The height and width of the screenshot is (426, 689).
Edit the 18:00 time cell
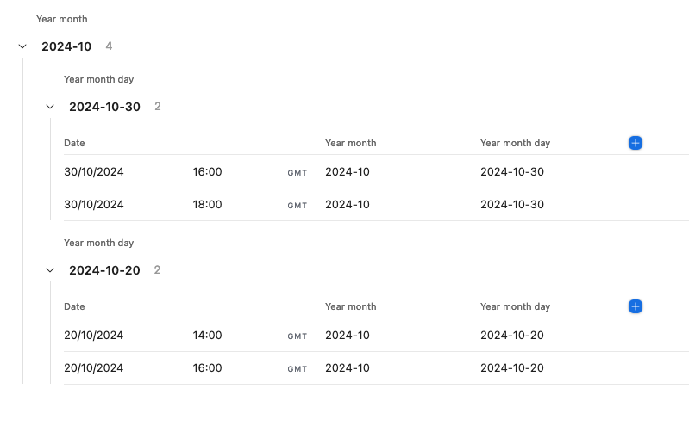click(x=207, y=205)
